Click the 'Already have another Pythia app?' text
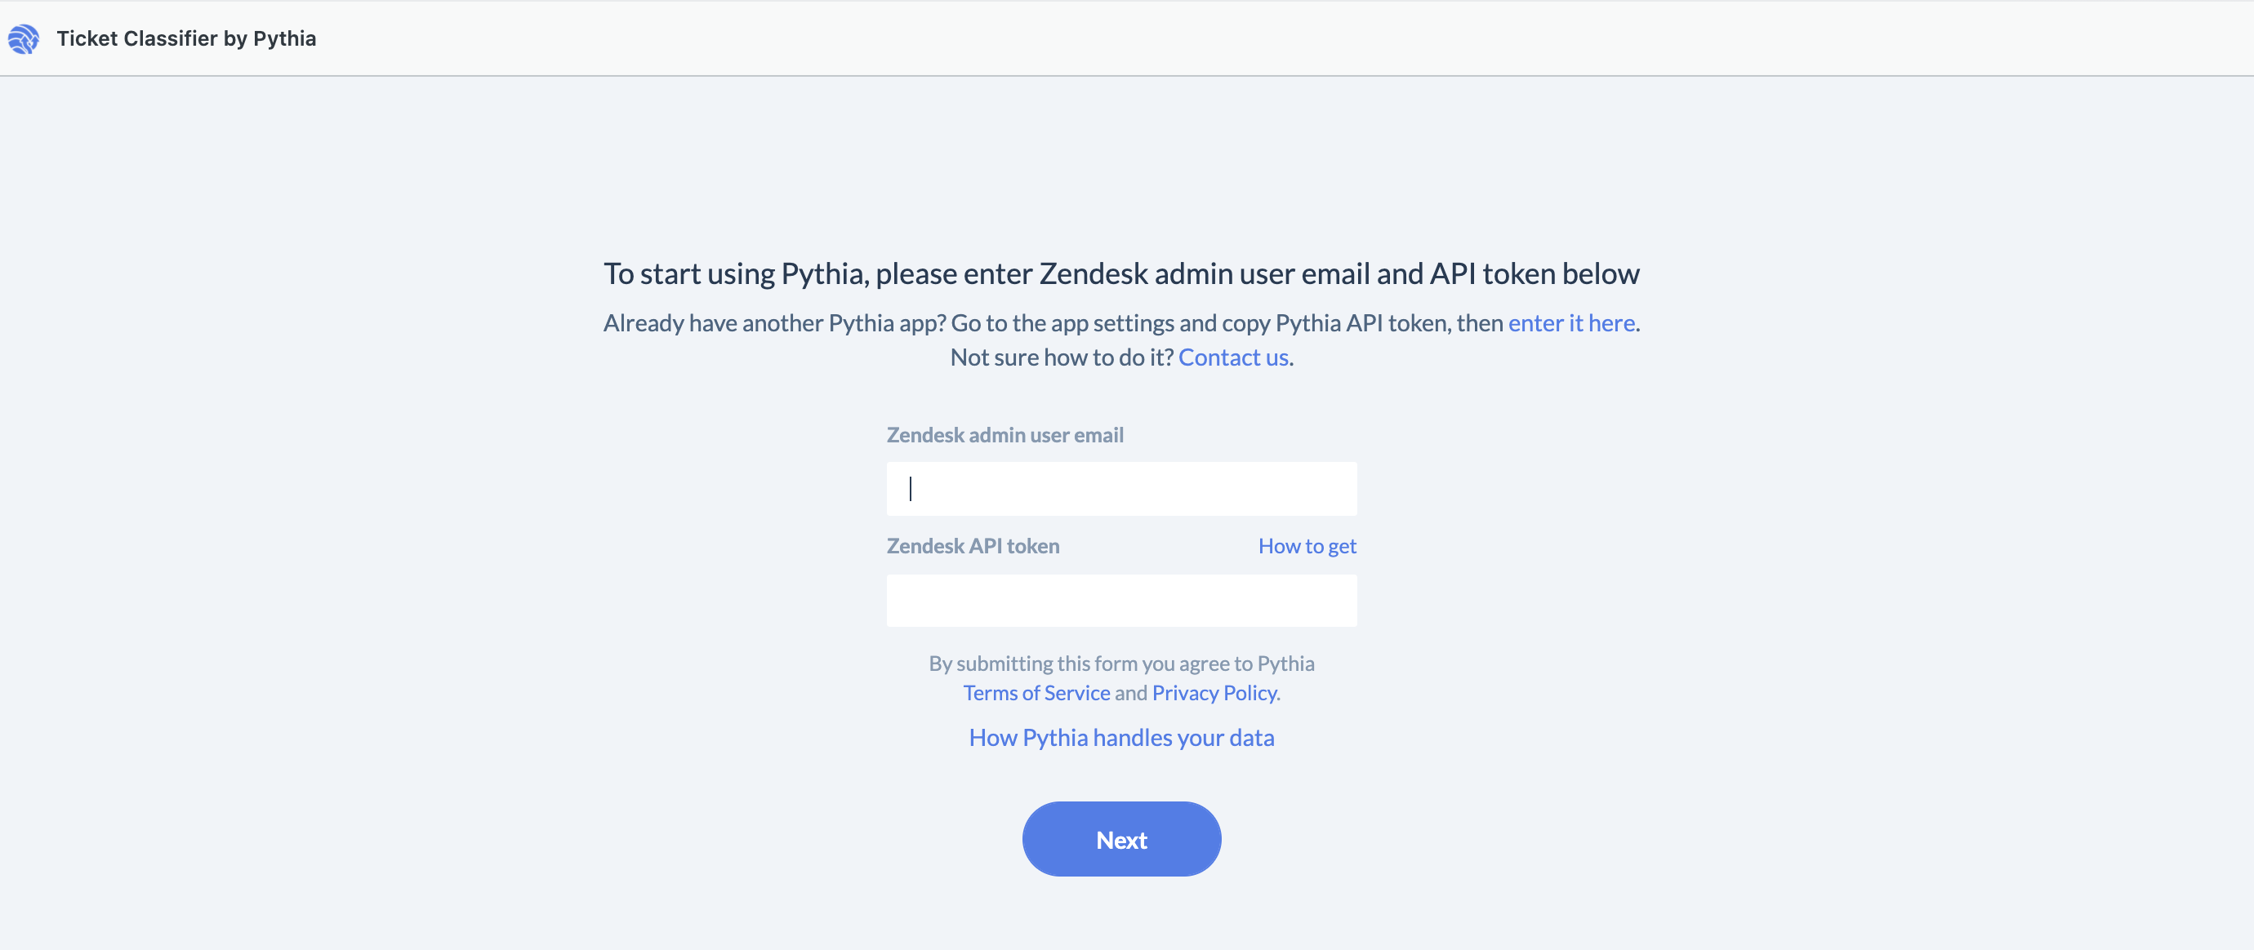Viewport: 2254px width, 950px height. 774,323
